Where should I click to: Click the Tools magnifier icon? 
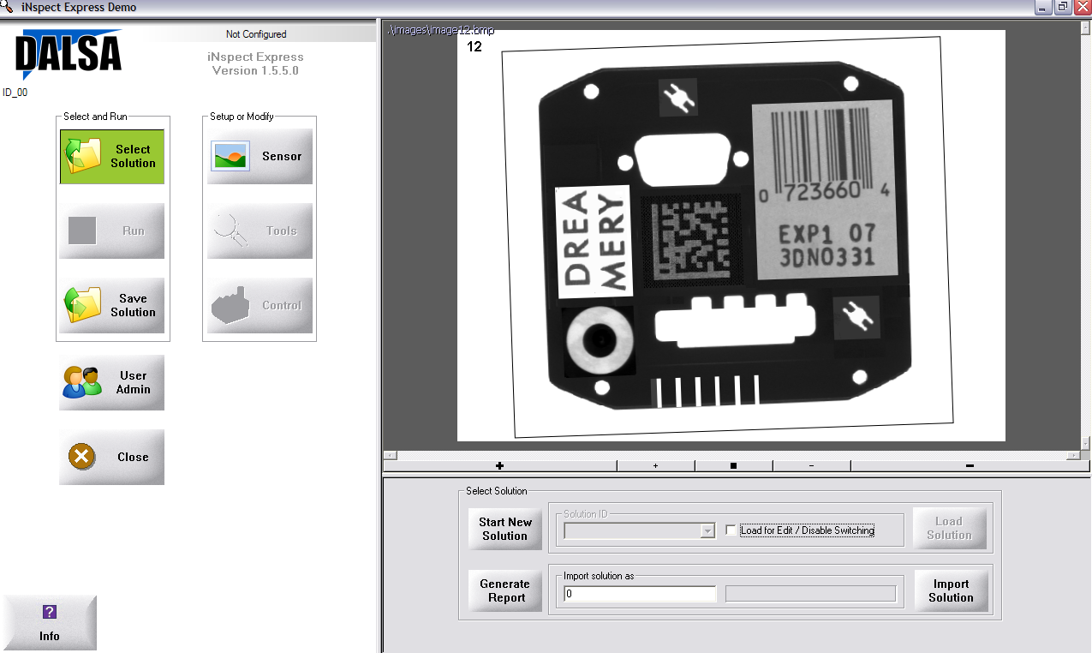(x=231, y=231)
